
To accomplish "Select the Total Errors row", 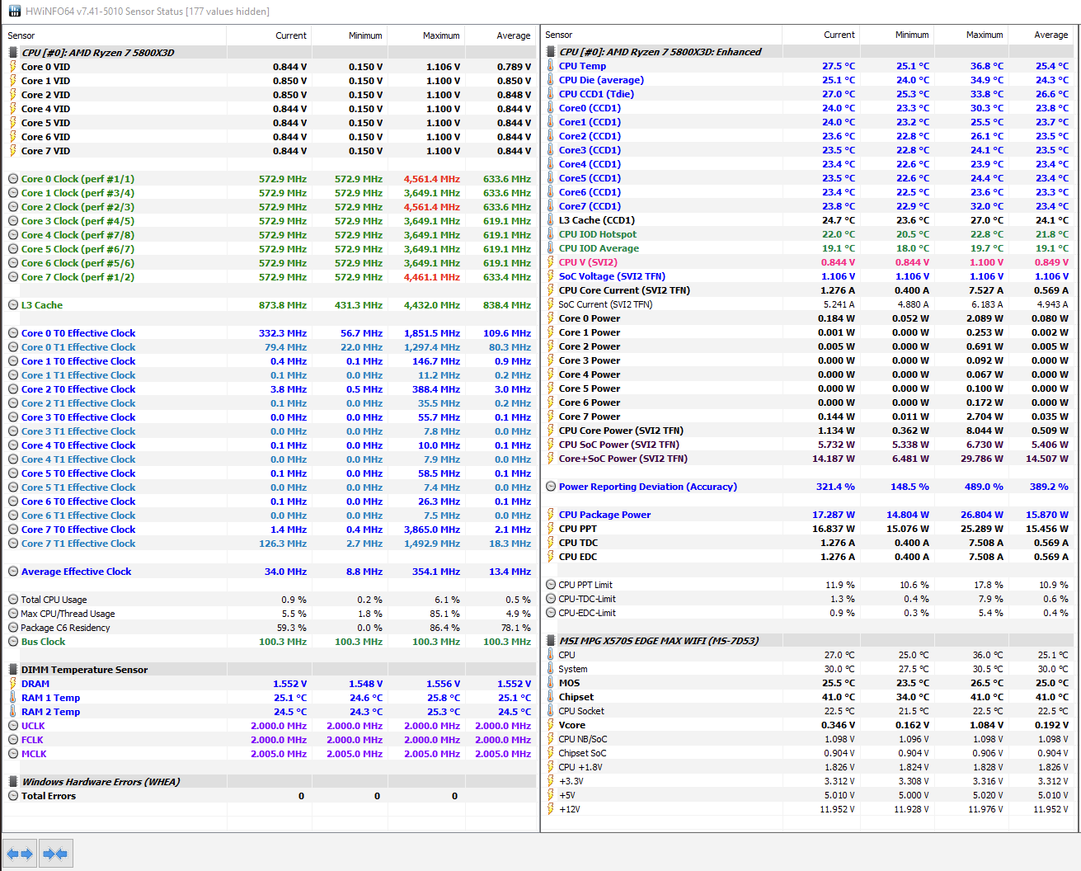I will (x=270, y=796).
